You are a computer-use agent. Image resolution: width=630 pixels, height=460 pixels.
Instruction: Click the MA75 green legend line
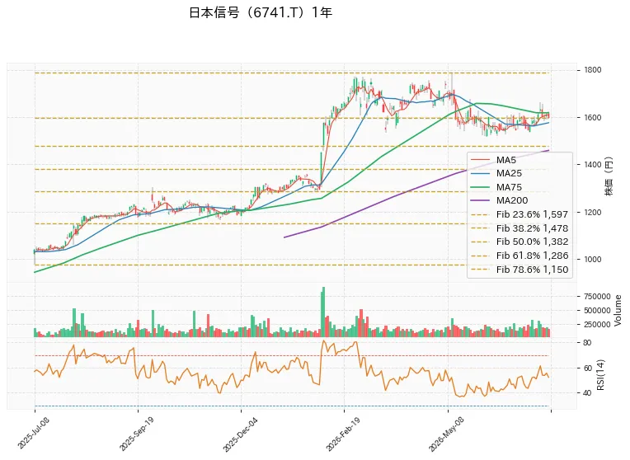click(480, 187)
